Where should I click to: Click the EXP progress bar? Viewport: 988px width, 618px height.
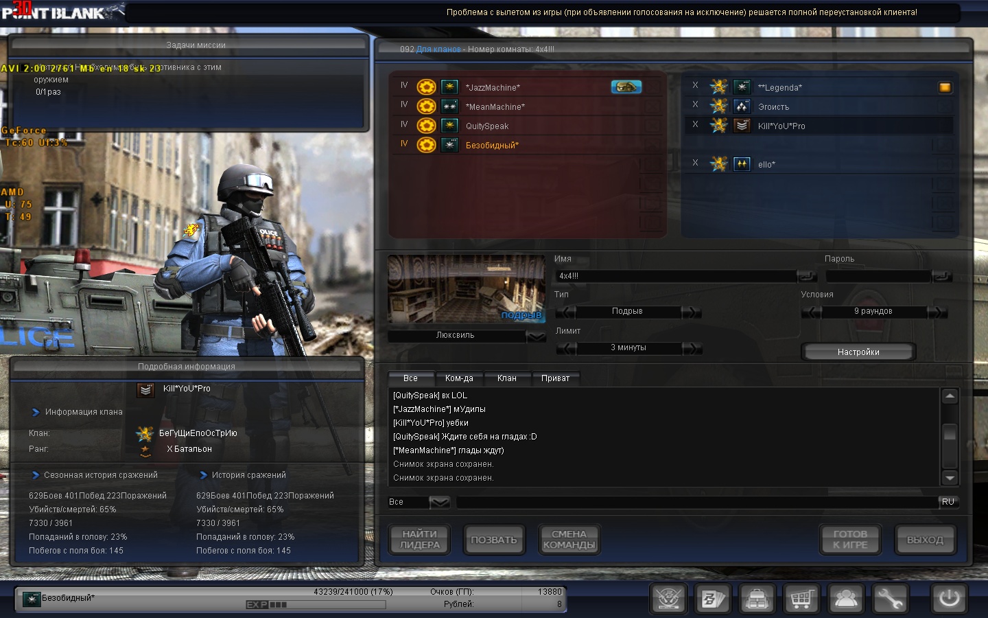pyautogui.click(x=316, y=605)
